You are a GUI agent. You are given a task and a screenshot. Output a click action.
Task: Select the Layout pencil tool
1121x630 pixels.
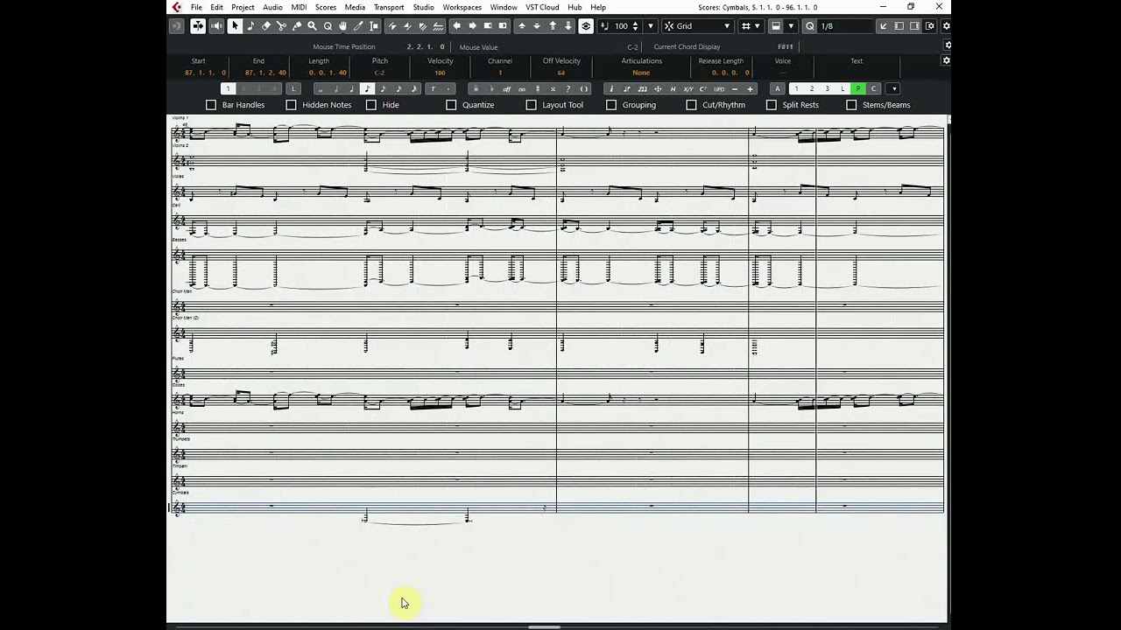[x=358, y=26]
